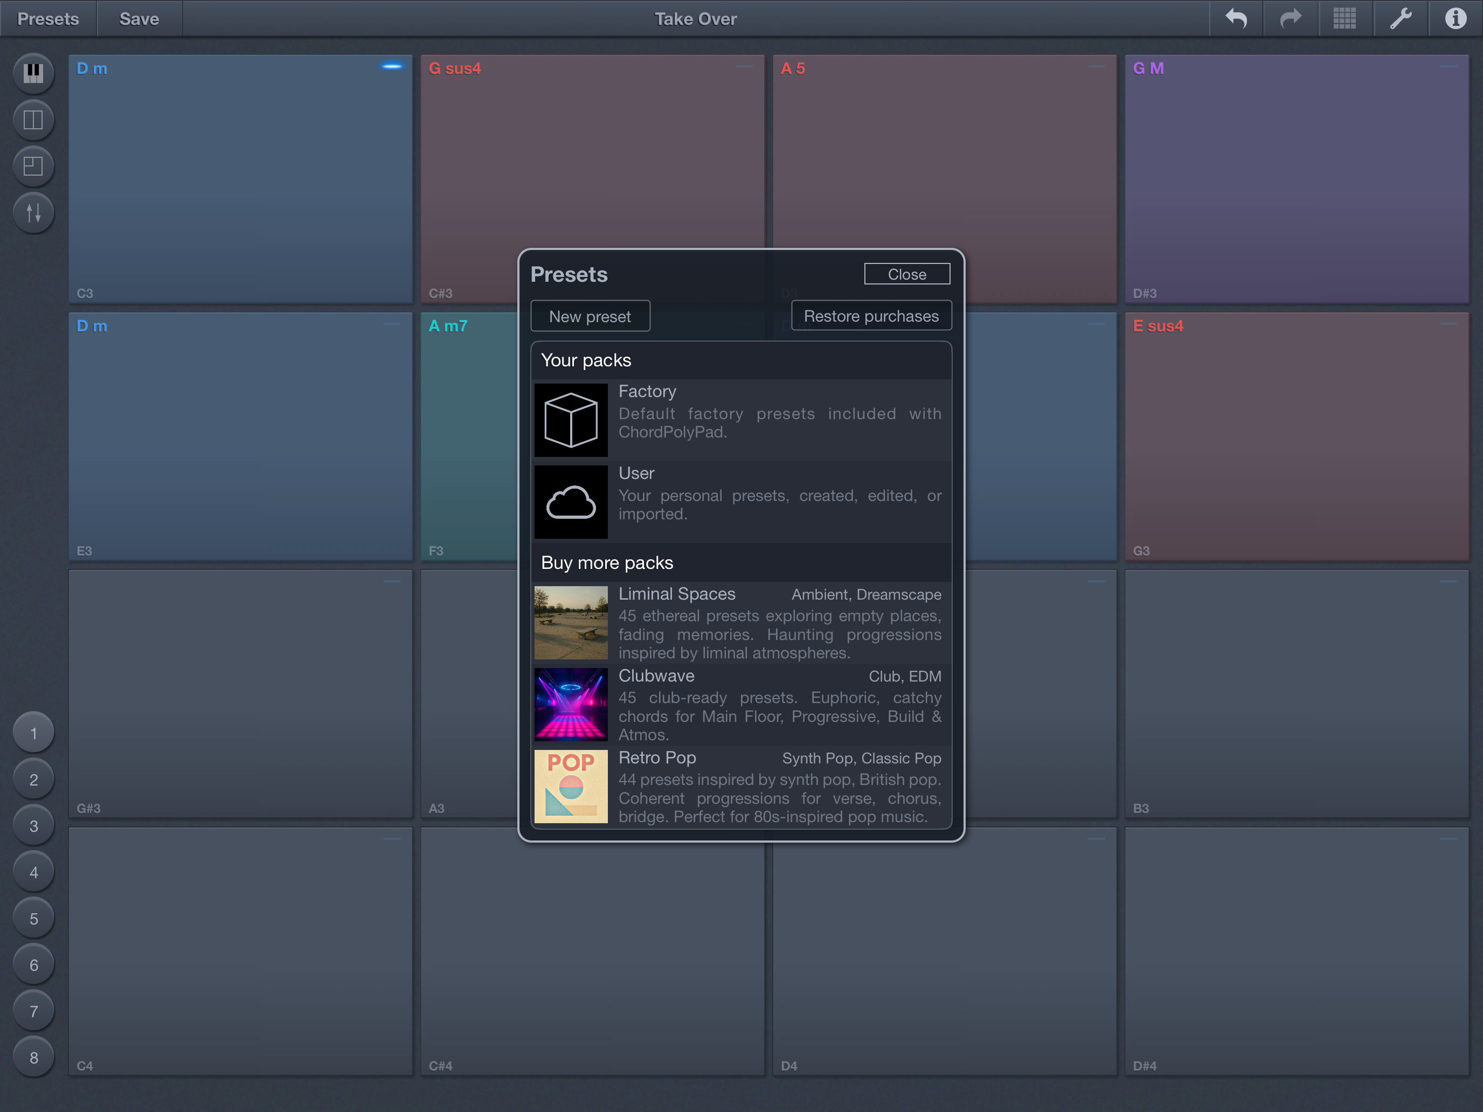Open the wrench settings icon
Viewport: 1483px width, 1112px height.
point(1401,18)
